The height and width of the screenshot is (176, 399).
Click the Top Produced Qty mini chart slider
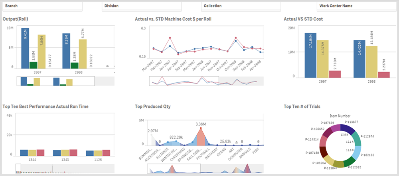point(174,169)
